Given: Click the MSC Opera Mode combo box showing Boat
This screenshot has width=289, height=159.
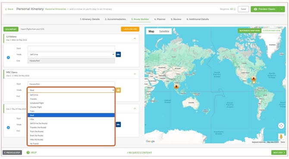Looking at the screenshot, I should tap(71, 90).
